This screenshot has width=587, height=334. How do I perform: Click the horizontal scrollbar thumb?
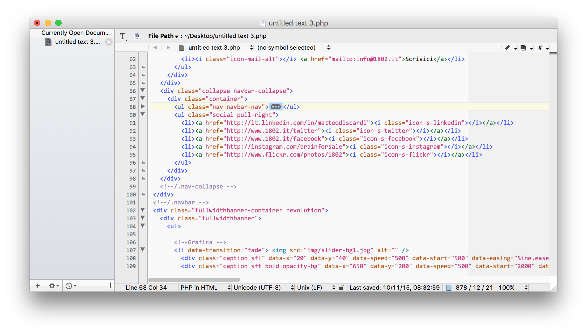coord(194,280)
